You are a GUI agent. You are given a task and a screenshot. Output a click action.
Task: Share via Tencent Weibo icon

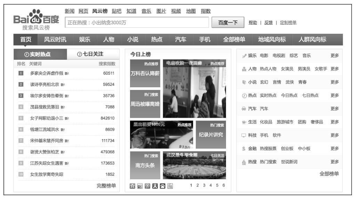click(x=147, y=186)
